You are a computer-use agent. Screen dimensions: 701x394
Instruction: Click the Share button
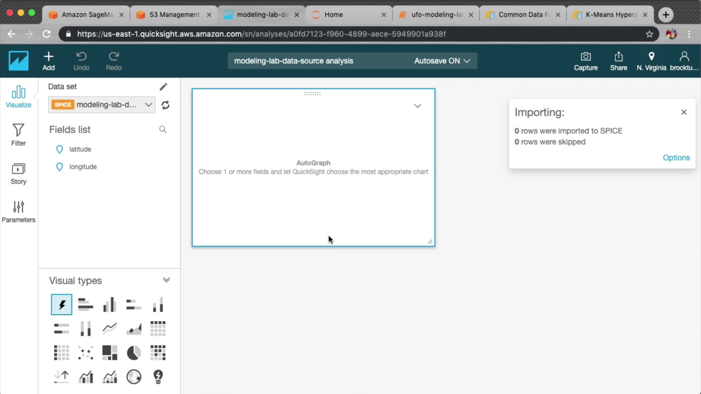coord(618,61)
